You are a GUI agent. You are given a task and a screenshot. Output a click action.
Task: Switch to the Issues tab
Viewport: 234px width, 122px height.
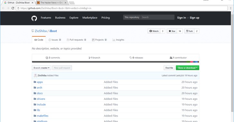click(x=55, y=40)
